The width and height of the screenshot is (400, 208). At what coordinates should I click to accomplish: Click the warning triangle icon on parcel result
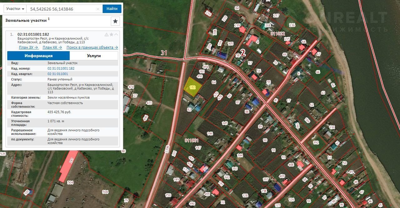pyautogui.click(x=107, y=35)
